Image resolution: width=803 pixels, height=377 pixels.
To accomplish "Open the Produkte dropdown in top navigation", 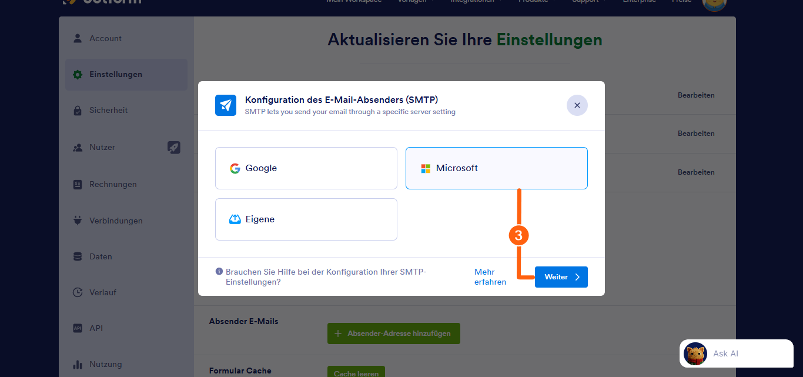I will (x=532, y=1).
